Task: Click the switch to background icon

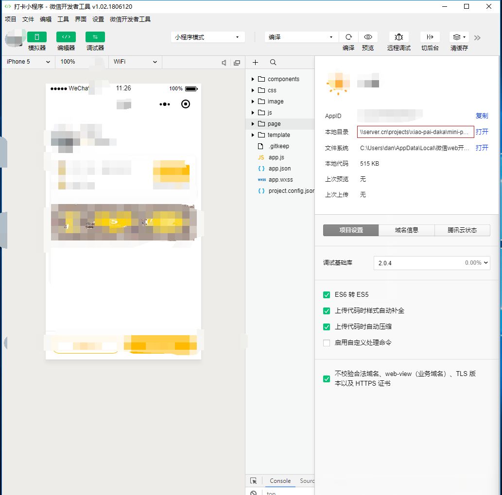Action: 430,37
